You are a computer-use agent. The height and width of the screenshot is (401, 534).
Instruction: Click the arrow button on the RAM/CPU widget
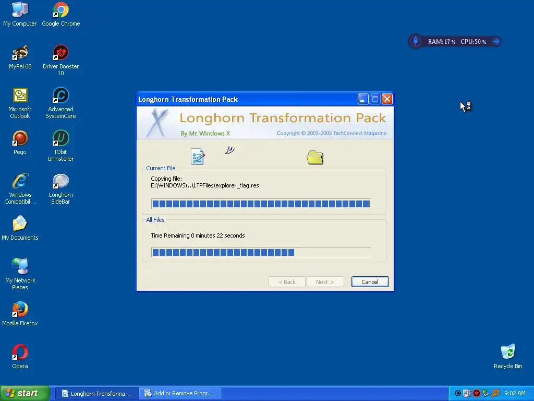pos(496,41)
